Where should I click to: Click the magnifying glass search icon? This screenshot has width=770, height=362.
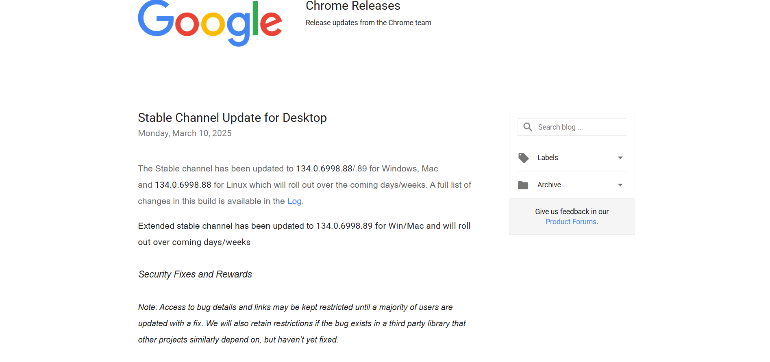(x=528, y=127)
